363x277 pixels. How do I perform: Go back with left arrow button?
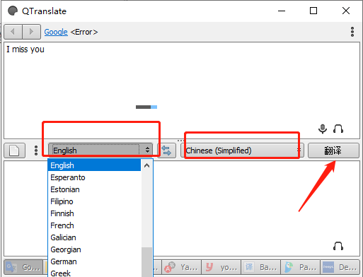coord(13,31)
